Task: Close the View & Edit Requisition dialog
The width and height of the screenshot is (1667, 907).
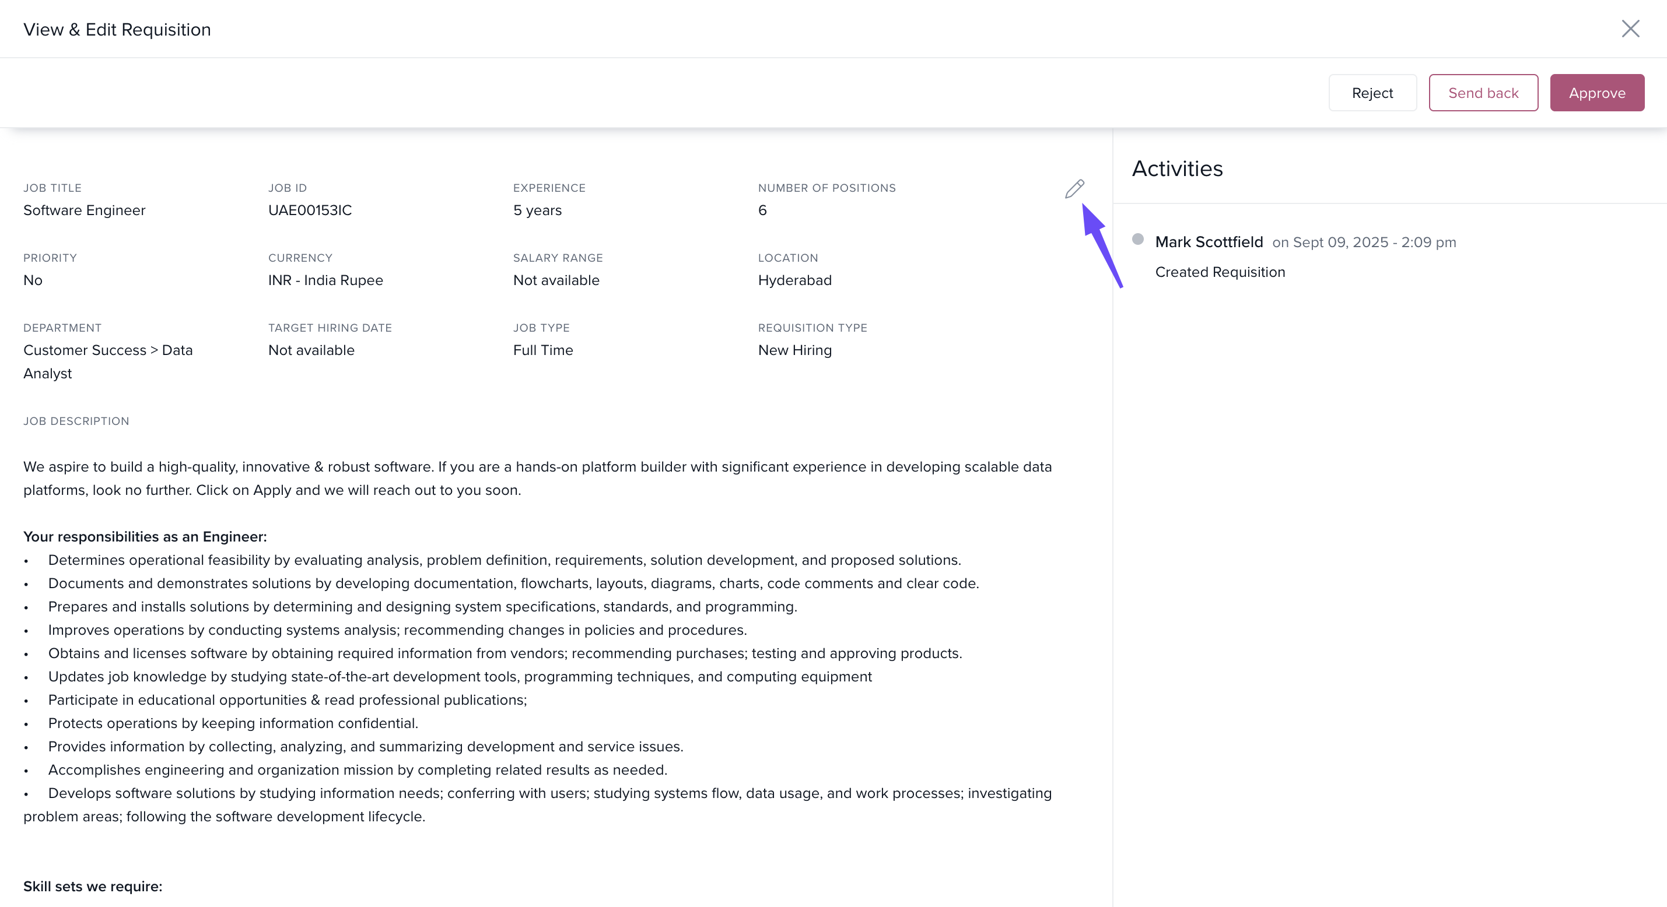Action: [1630, 29]
